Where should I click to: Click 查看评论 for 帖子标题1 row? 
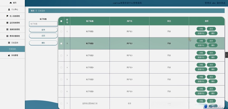click(201, 33)
